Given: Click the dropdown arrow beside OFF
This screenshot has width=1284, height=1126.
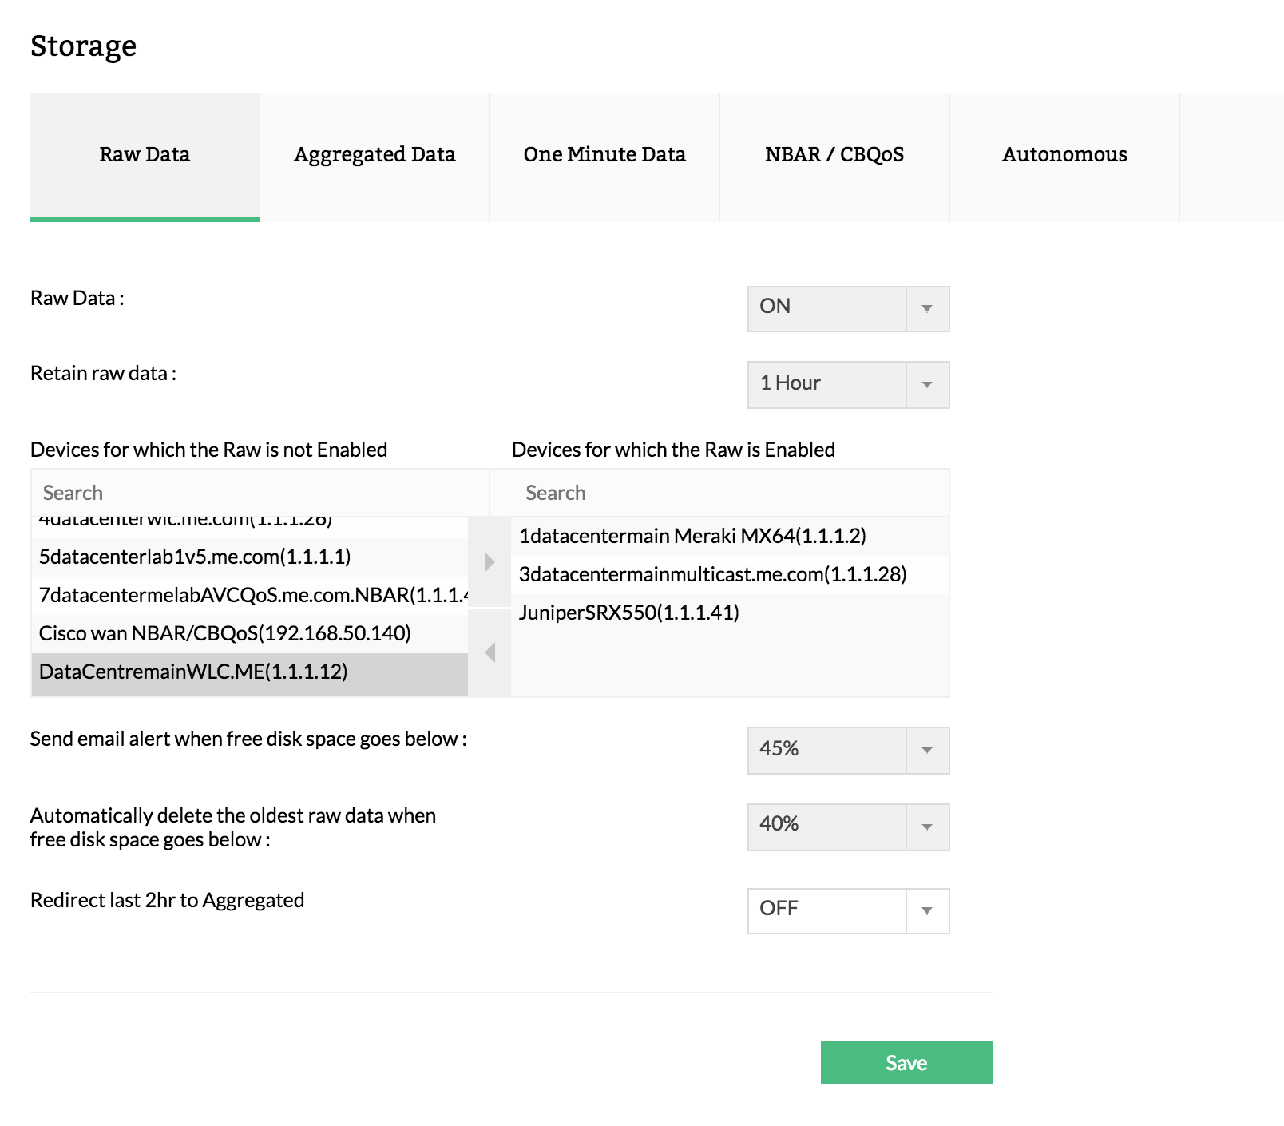Looking at the screenshot, I should pyautogui.click(x=926, y=910).
